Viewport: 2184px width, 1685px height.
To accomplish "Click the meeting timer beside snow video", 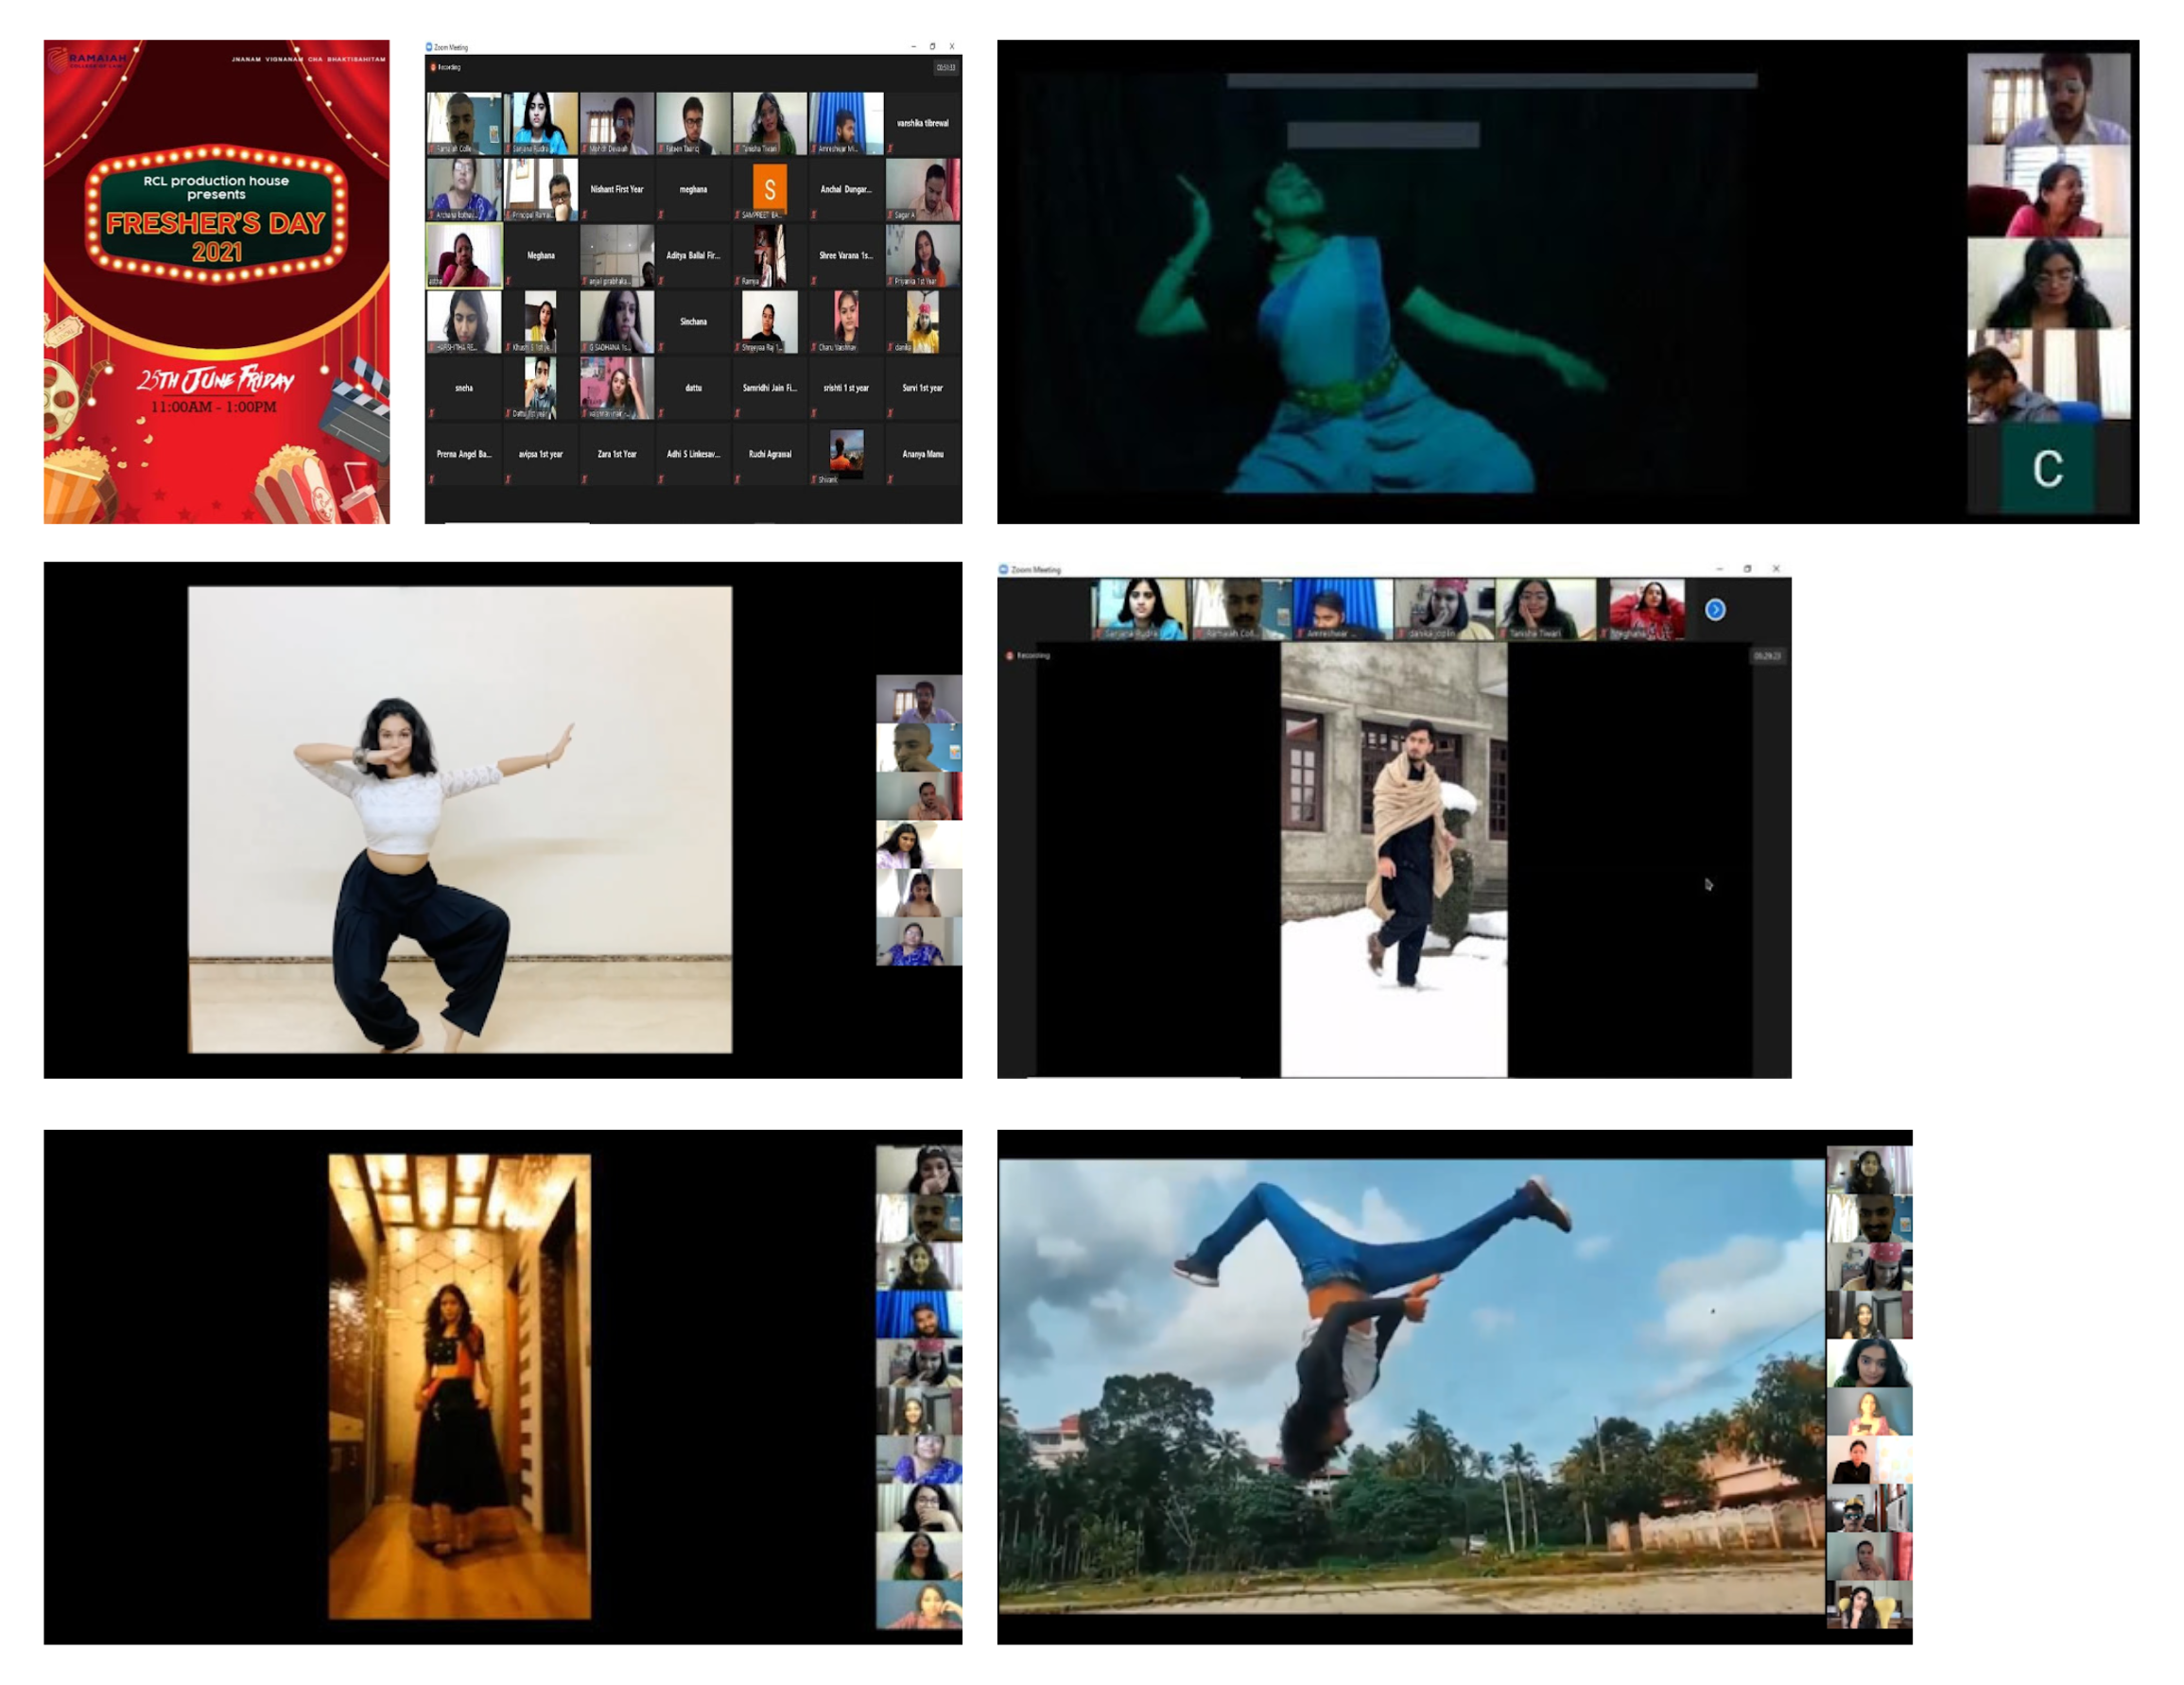I will [1766, 655].
